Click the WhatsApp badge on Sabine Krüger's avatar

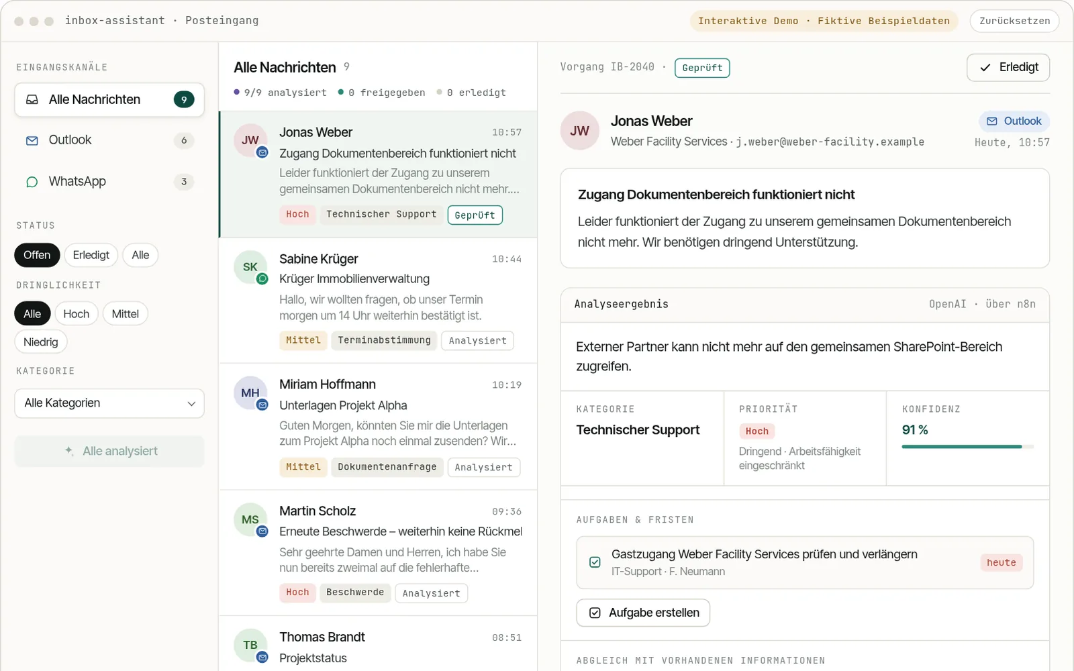click(262, 278)
